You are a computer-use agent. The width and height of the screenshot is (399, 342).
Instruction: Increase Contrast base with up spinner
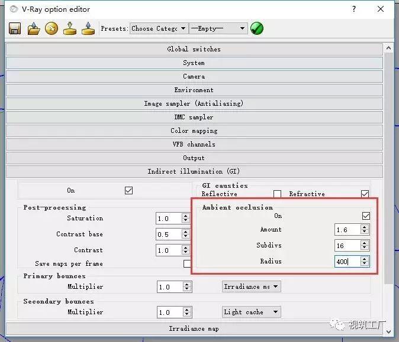[186, 232]
